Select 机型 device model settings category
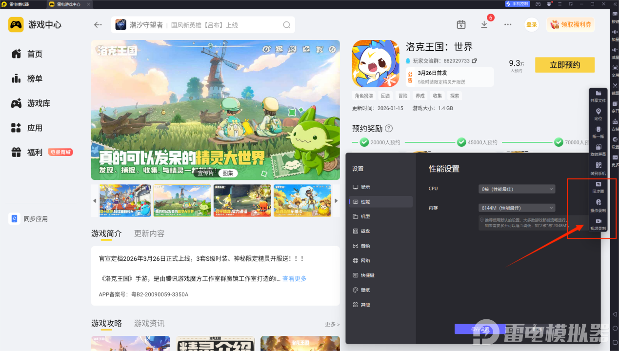 [x=381, y=216]
